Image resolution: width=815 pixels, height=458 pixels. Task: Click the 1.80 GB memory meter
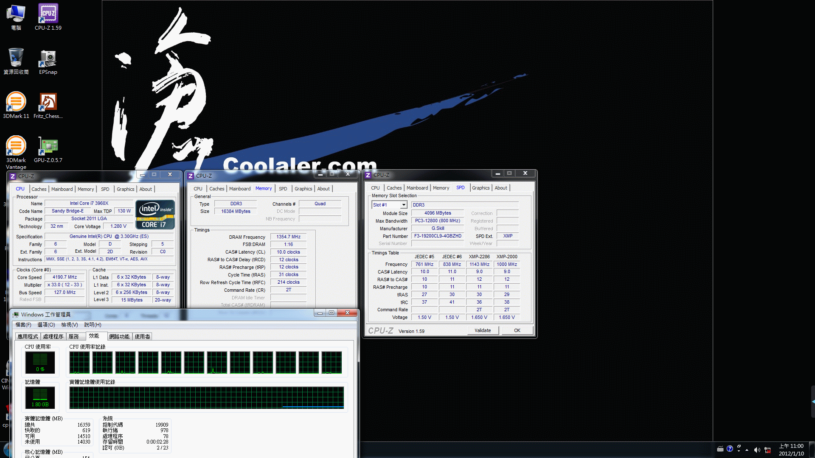pos(40,398)
